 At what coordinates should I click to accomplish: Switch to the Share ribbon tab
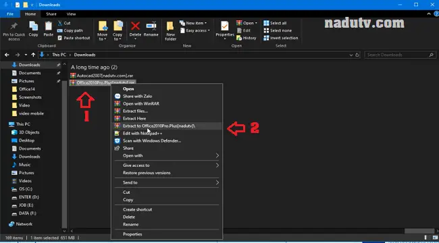pos(51,13)
